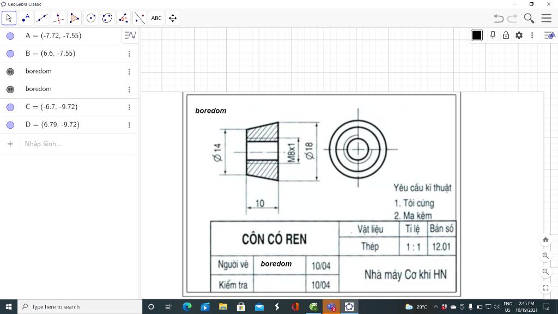
Task: Toggle visibility of first boredom text
Action: point(10,71)
